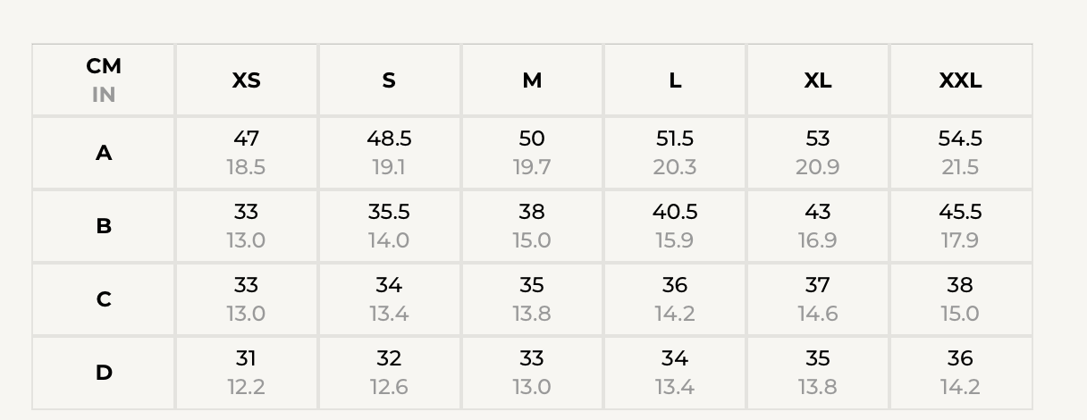
Task: Select the S size column header
Action: pos(389,80)
